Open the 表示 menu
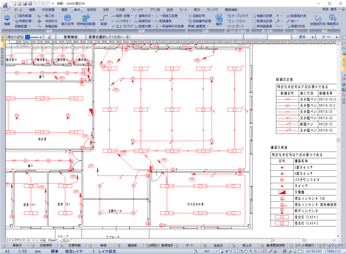 coord(197,9)
